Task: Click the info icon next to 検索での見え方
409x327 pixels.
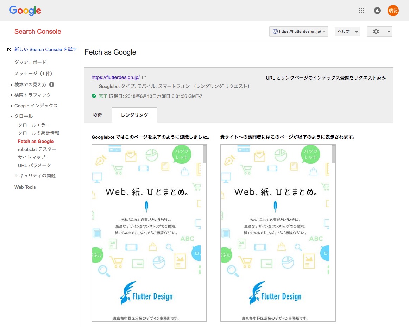Action: click(x=52, y=84)
